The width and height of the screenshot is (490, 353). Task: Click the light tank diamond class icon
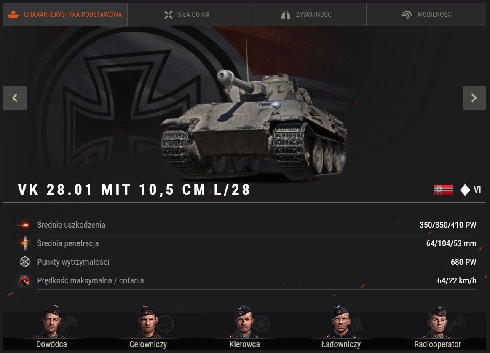[465, 190]
